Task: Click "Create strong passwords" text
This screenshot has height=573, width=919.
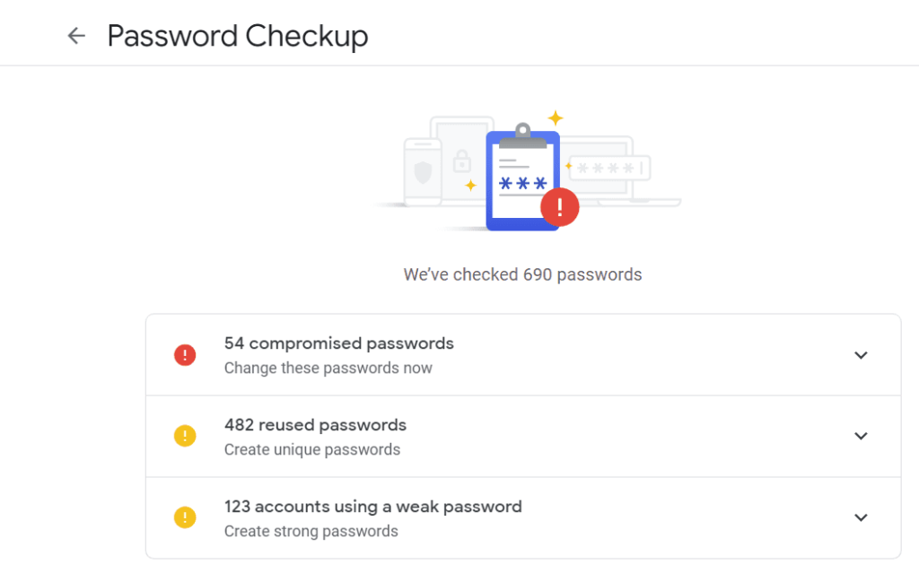Action: 311,531
